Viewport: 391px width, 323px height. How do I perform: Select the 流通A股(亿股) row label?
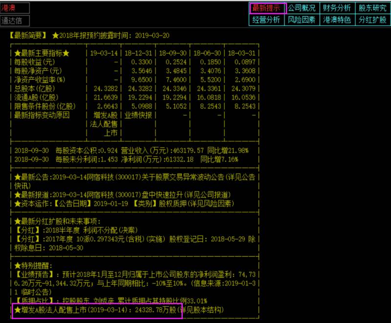pos(36,98)
